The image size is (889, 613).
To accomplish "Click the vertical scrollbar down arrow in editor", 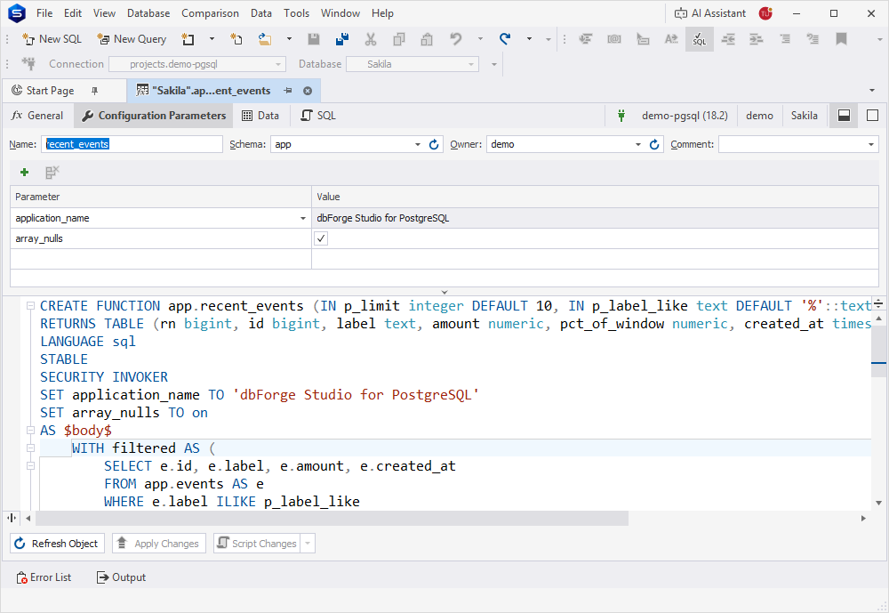I will click(879, 503).
